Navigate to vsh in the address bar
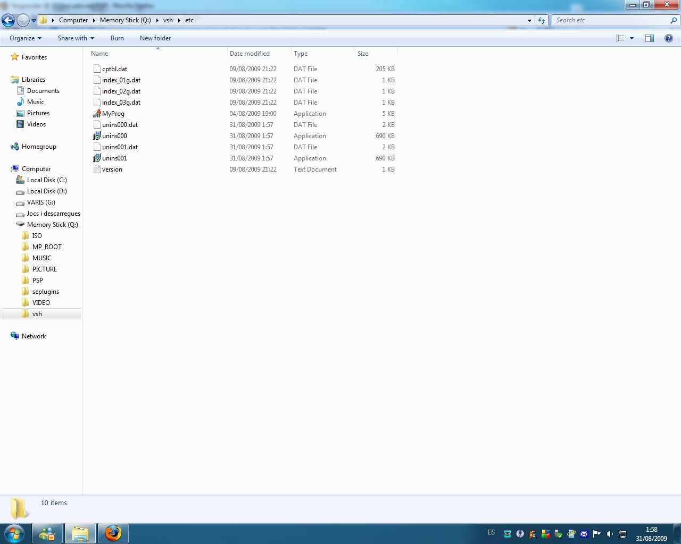Image resolution: width=681 pixels, height=544 pixels. 168,20
